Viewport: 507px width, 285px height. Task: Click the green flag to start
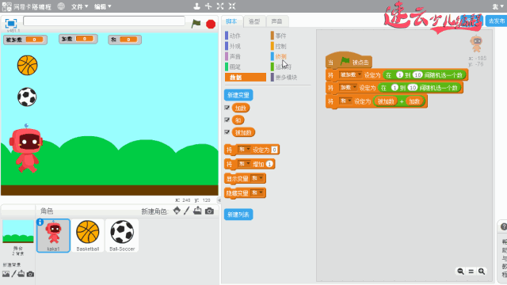tap(196, 24)
